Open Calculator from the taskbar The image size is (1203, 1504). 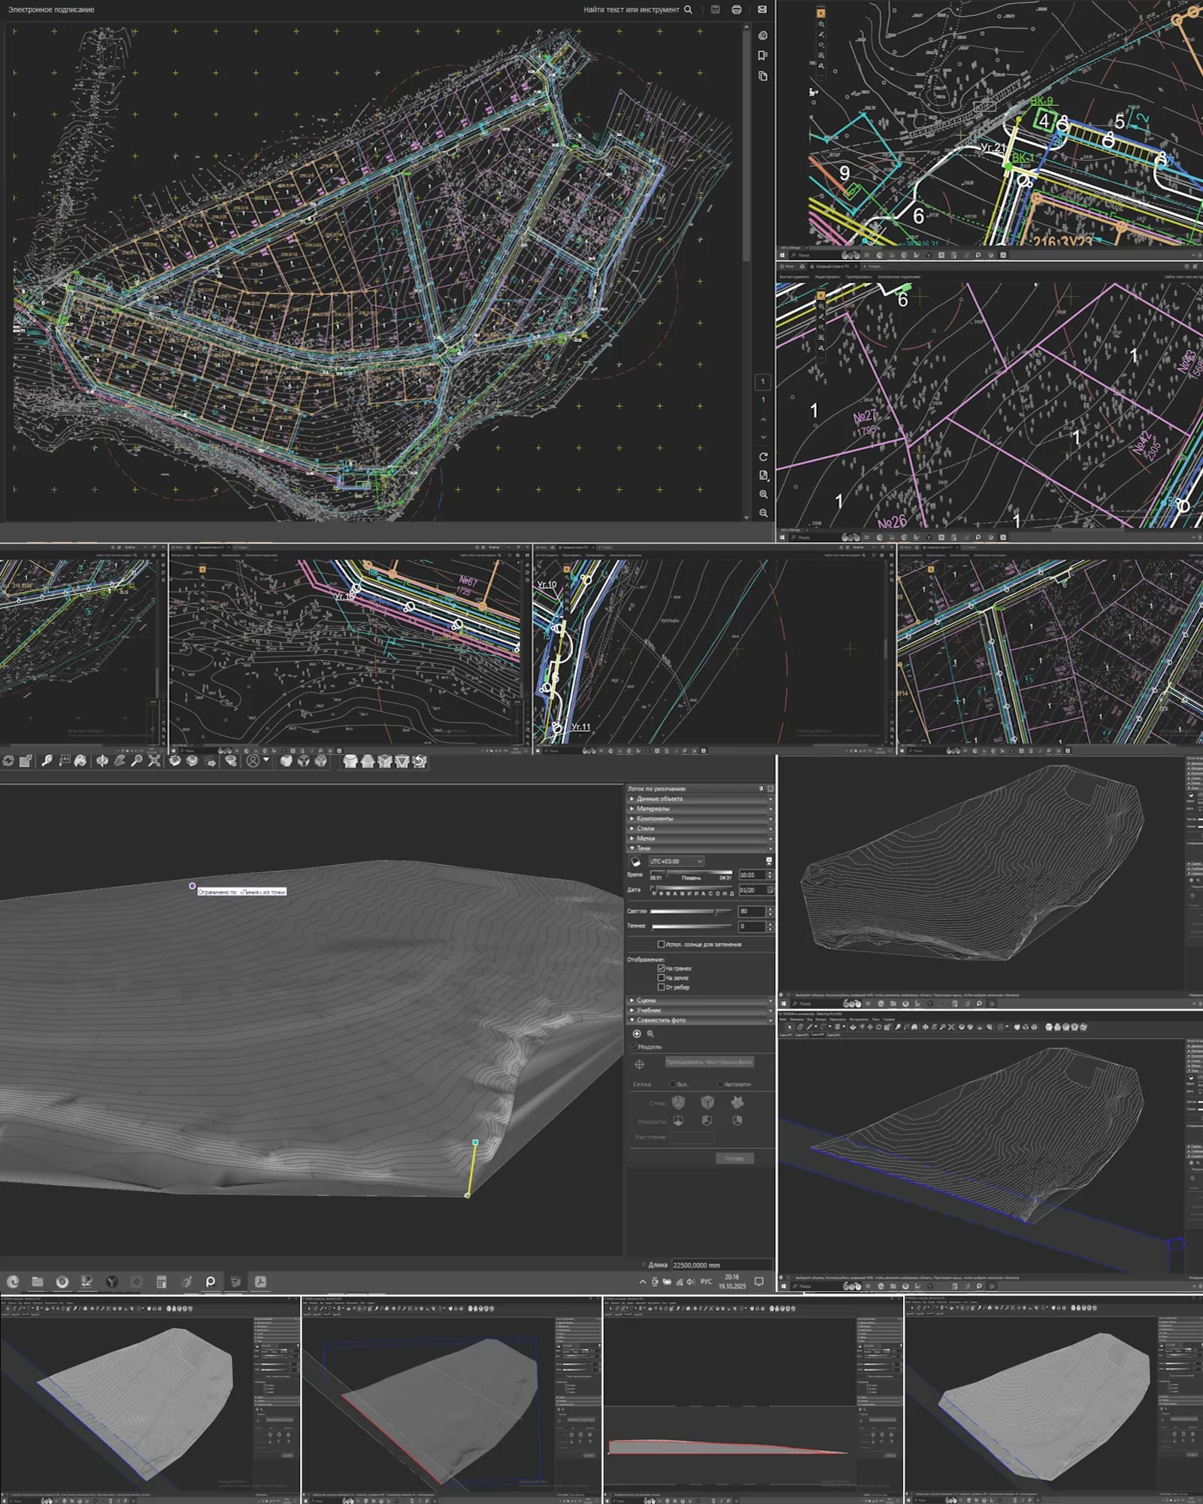(161, 1281)
